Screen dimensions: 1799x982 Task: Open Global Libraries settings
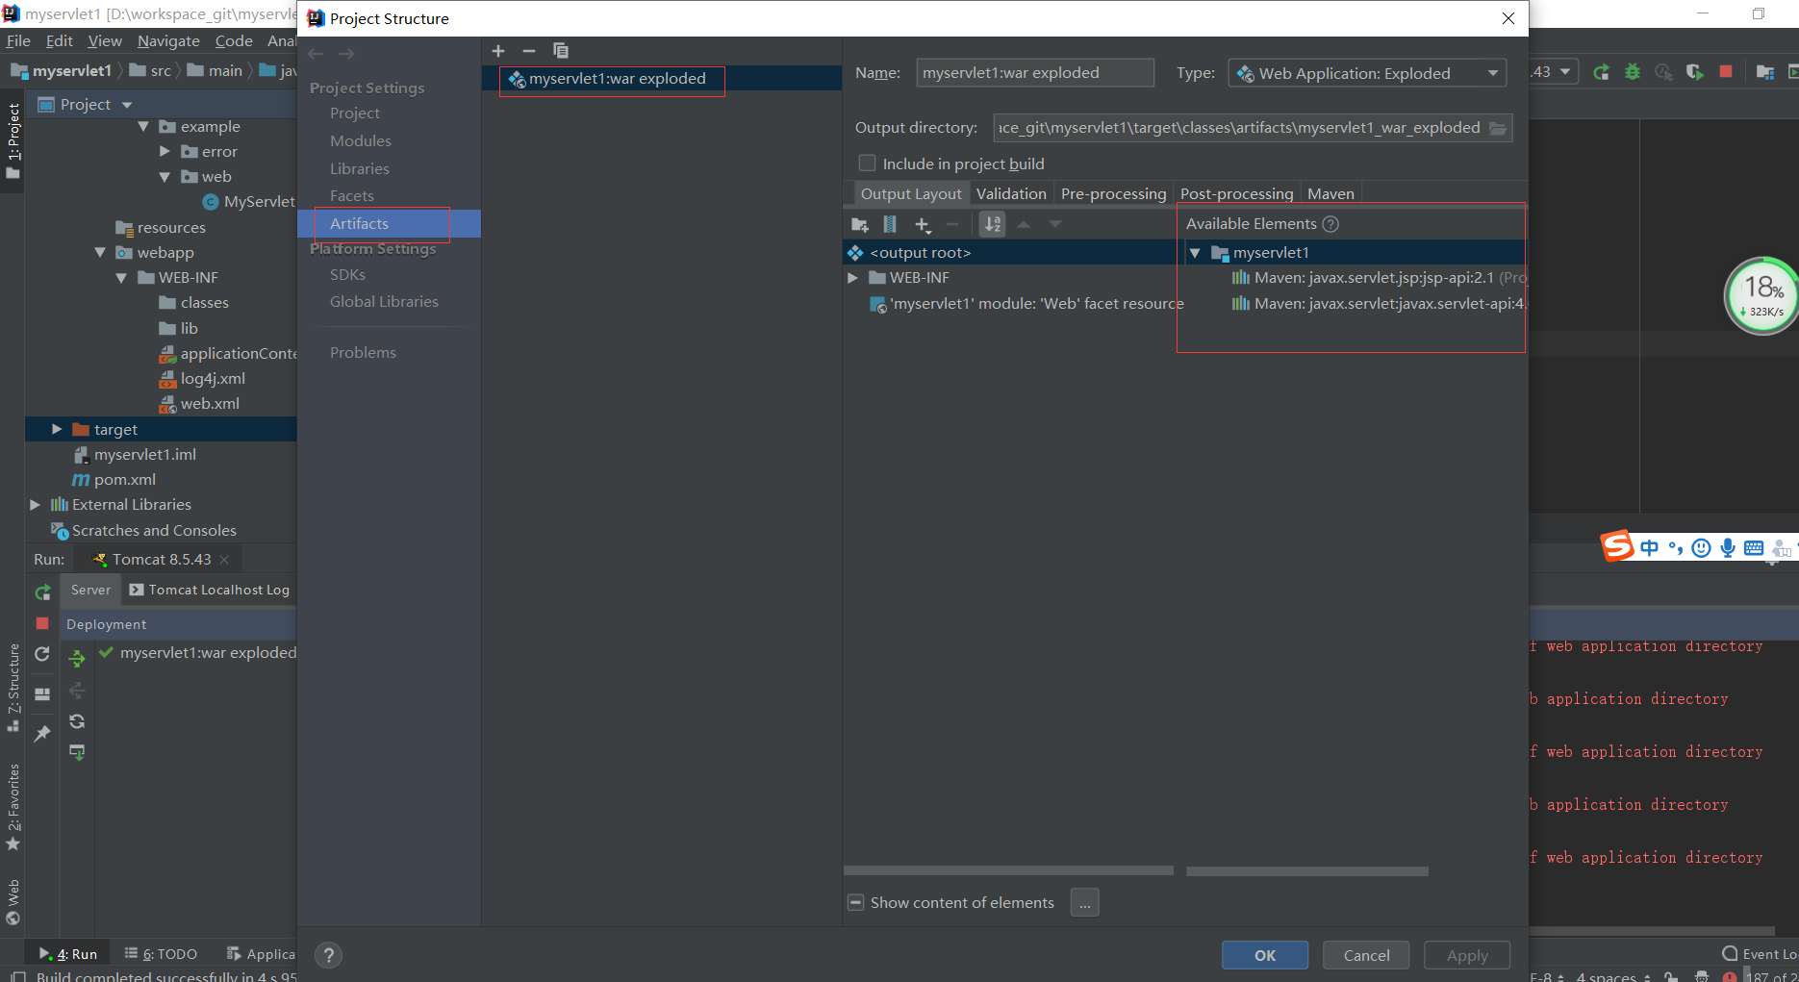(x=384, y=301)
